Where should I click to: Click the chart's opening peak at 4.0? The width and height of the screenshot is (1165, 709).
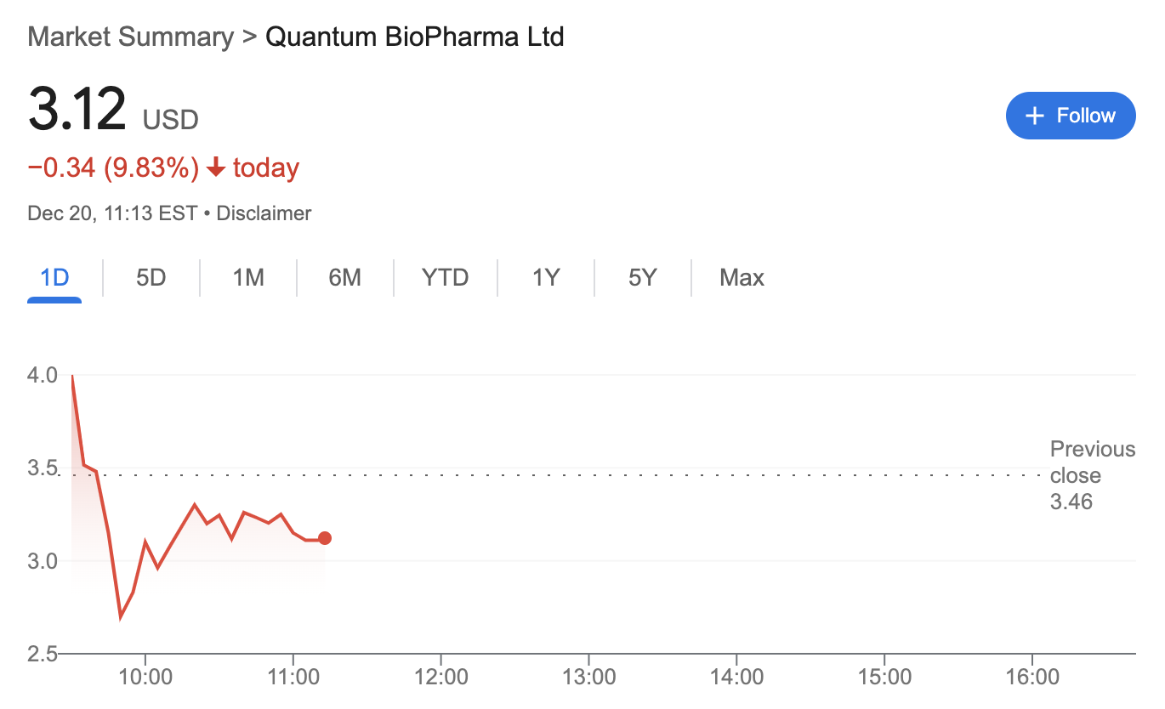[72, 376]
